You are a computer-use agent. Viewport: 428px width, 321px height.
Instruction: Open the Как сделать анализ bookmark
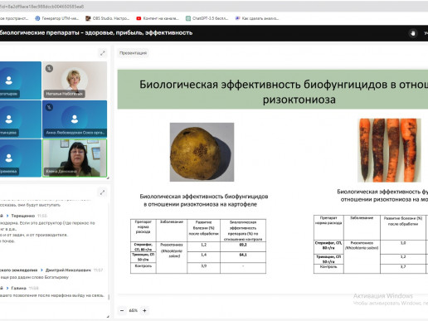[x=257, y=18]
